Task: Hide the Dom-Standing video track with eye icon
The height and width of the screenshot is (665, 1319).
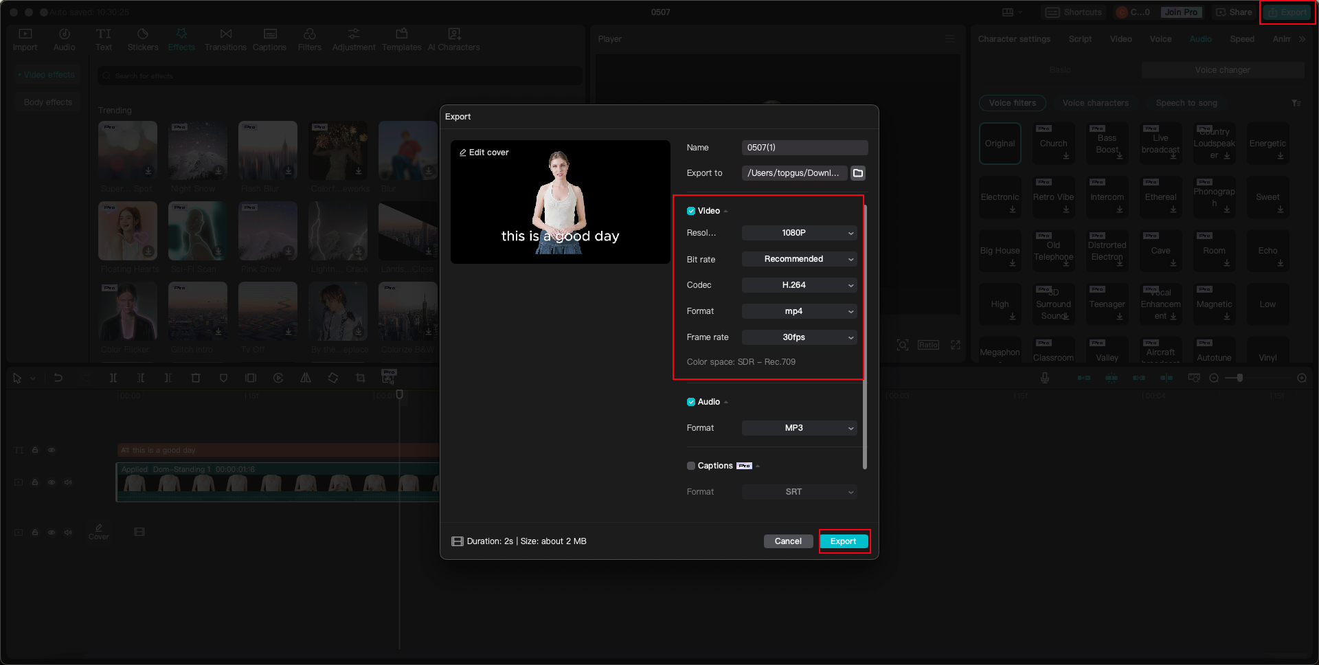Action: tap(52, 482)
